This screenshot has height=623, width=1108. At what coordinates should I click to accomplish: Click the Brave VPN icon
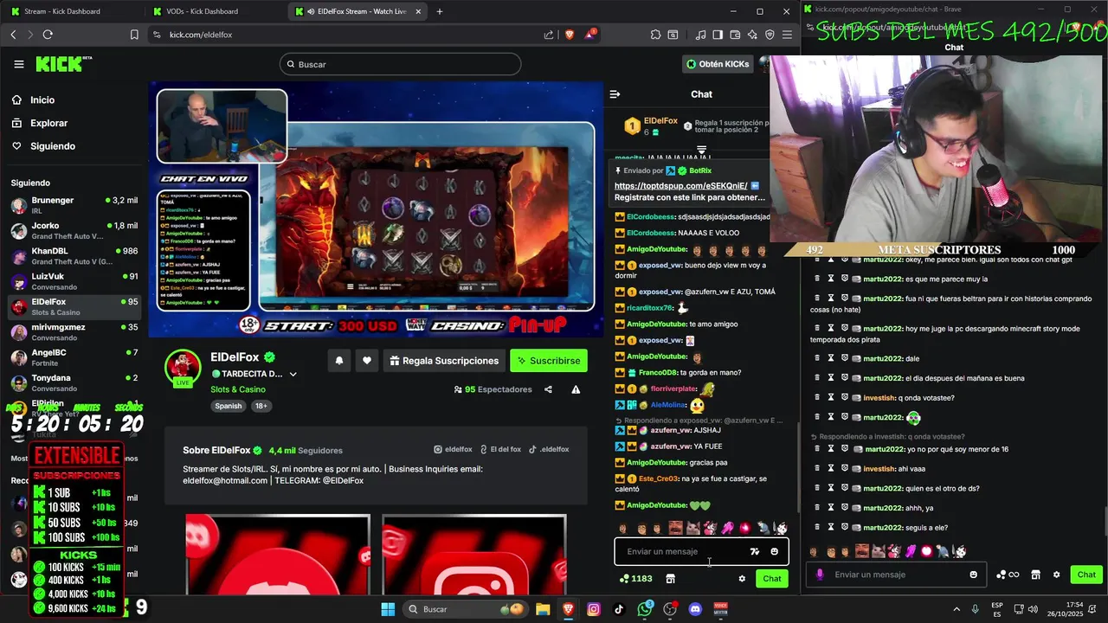(770, 35)
